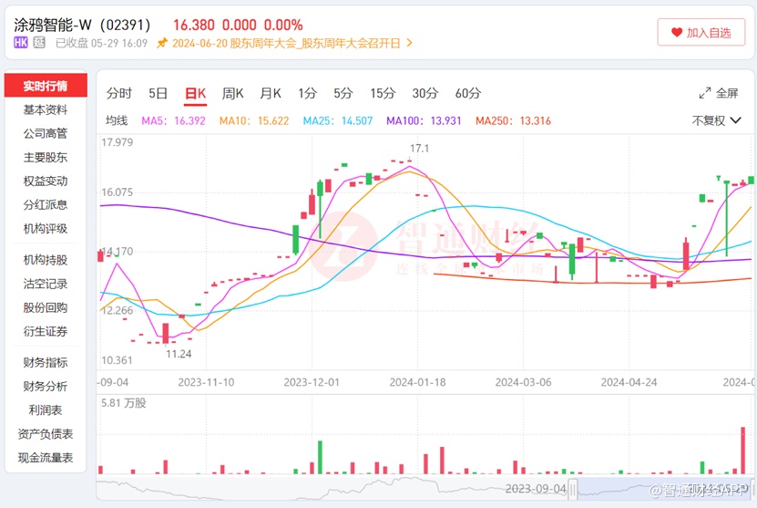Open the 不复权 adjustment dropdown
This screenshot has width=757, height=508.
pos(716,120)
